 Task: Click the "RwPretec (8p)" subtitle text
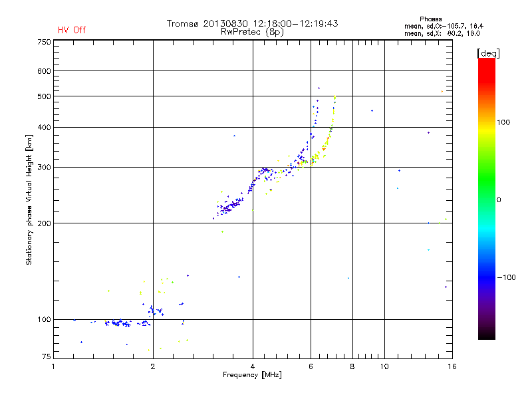[x=252, y=31]
